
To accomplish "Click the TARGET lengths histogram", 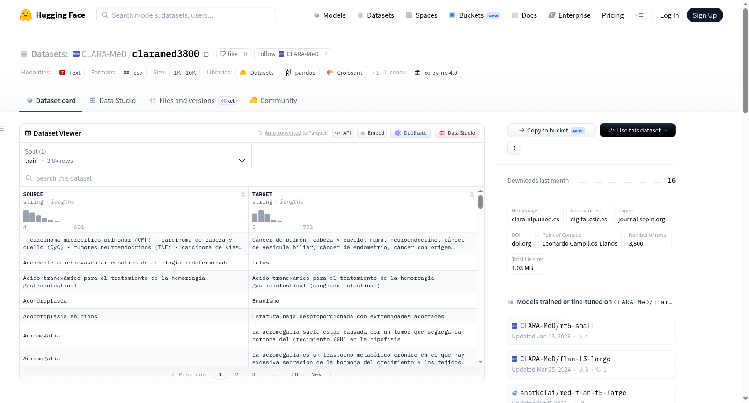I will point(283,216).
